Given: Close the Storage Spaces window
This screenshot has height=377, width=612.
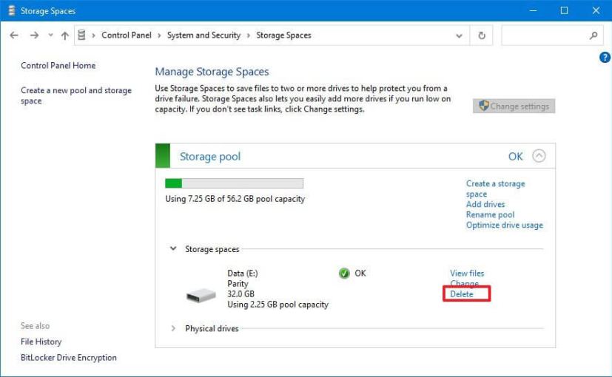Looking at the screenshot, I should coord(596,10).
